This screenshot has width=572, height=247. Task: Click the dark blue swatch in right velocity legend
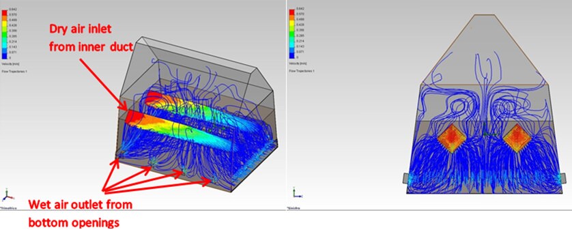[291, 55]
